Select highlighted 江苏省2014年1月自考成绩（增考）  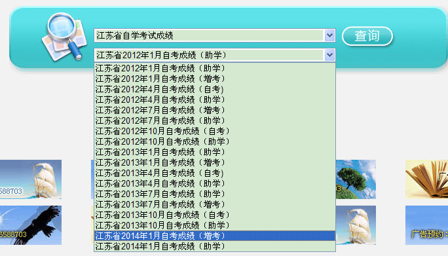(x=215, y=236)
